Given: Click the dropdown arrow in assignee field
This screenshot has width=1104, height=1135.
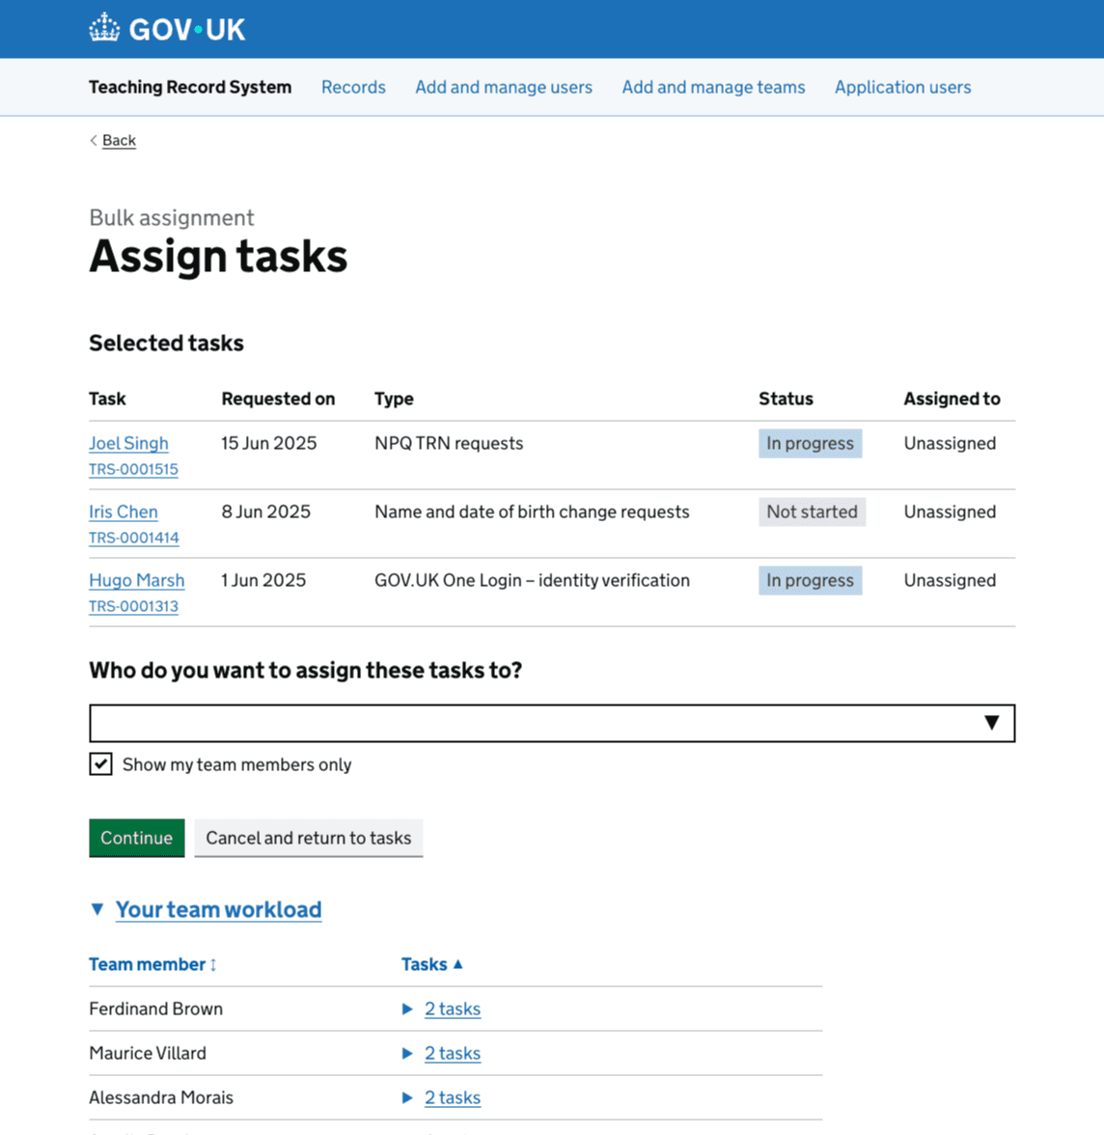Looking at the screenshot, I should (992, 722).
